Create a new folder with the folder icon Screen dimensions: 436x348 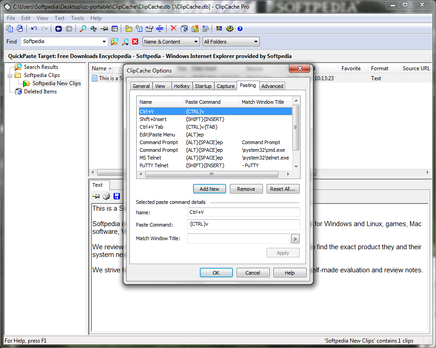[129, 29]
